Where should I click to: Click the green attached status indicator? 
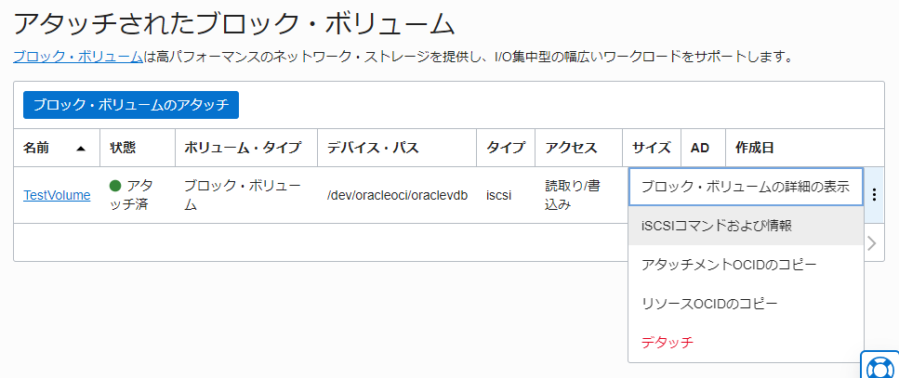(116, 186)
